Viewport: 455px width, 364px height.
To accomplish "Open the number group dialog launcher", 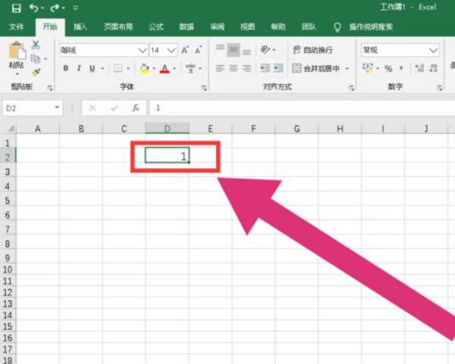I will pos(440,88).
